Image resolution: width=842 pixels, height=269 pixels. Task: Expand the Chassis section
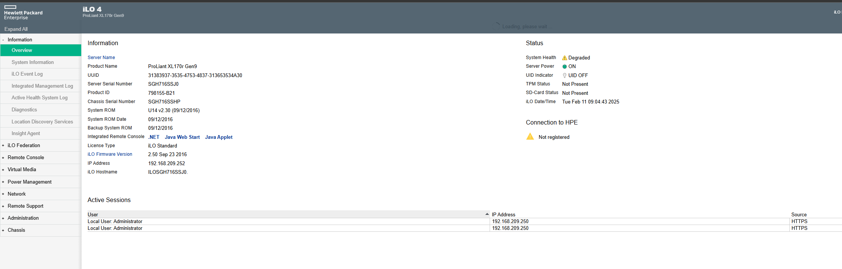click(x=3, y=230)
